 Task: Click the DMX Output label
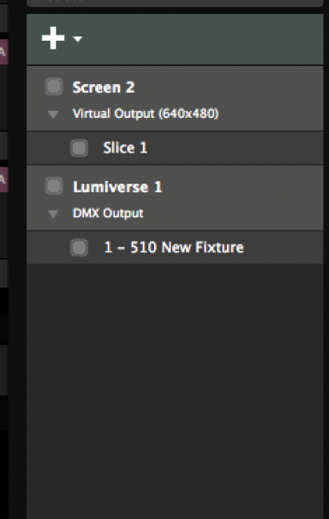click(108, 213)
